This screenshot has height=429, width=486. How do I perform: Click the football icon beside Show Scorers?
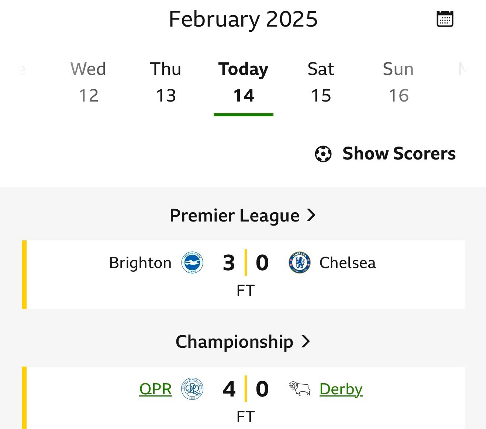click(323, 154)
